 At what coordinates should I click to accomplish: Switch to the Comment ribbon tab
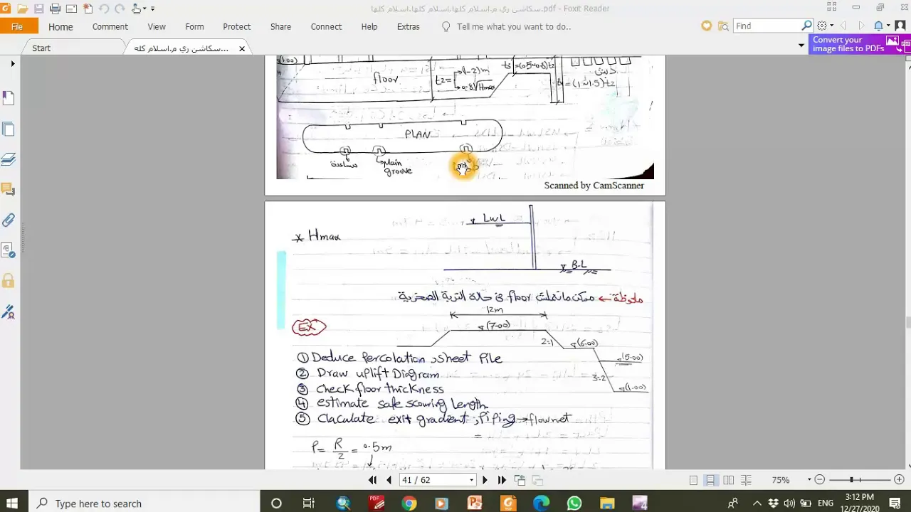point(110,26)
